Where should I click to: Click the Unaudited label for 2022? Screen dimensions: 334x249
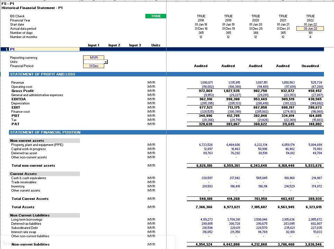point(310,66)
